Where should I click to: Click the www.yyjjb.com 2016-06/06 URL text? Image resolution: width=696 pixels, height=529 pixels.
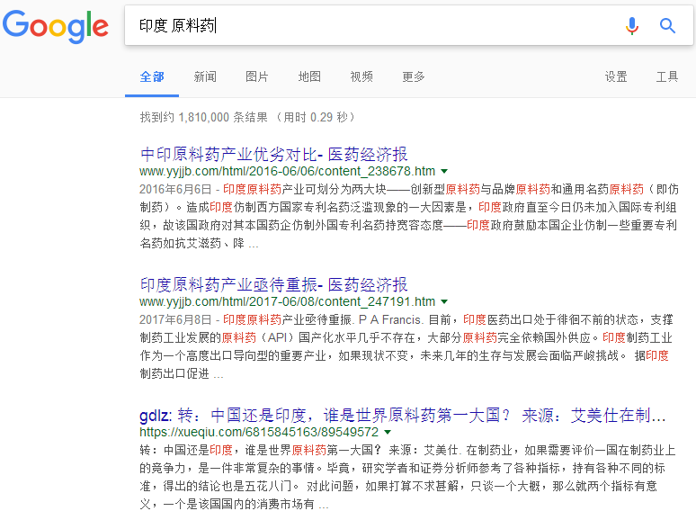[x=288, y=171]
